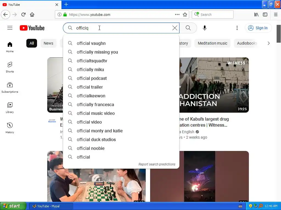The width and height of the screenshot is (281, 210).
Task: Click the security shield tray icon
Action: click(x=251, y=206)
